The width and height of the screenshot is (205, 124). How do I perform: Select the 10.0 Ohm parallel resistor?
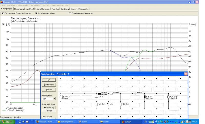(120, 104)
